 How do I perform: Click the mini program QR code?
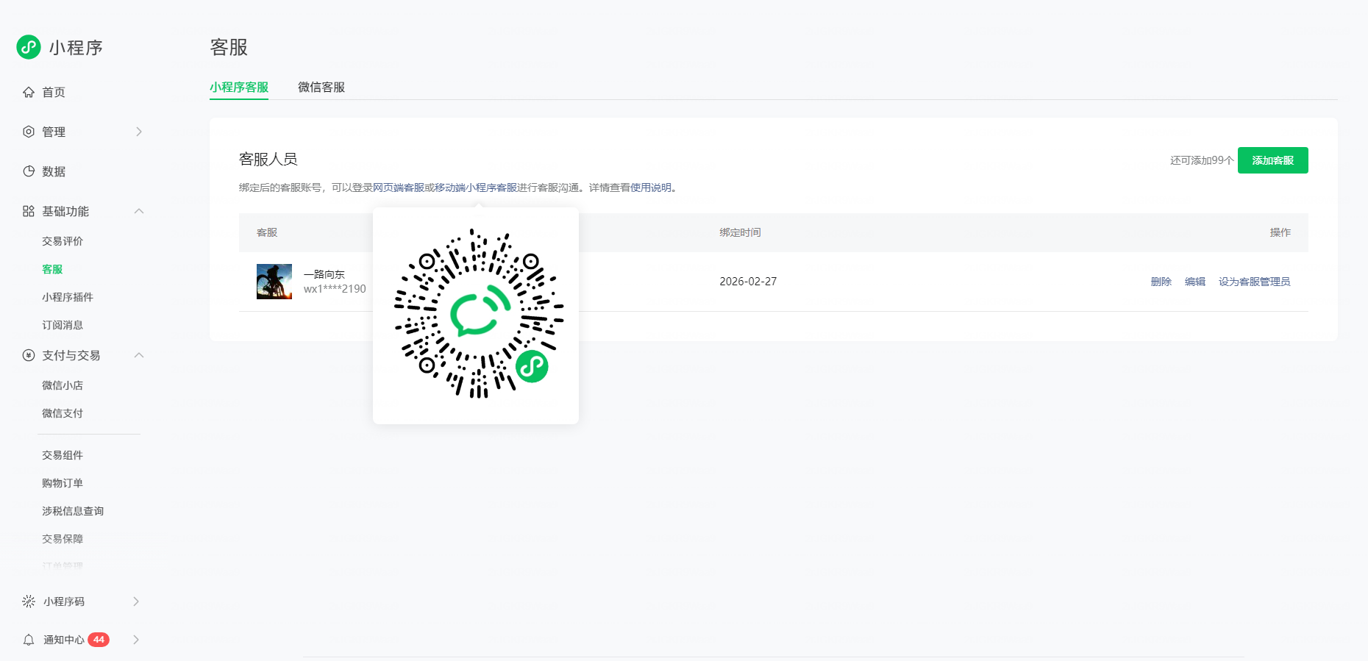(x=478, y=314)
